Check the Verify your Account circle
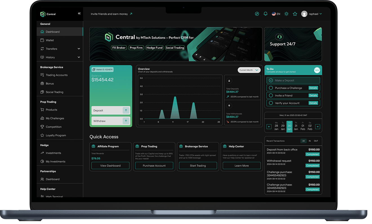 271,103
